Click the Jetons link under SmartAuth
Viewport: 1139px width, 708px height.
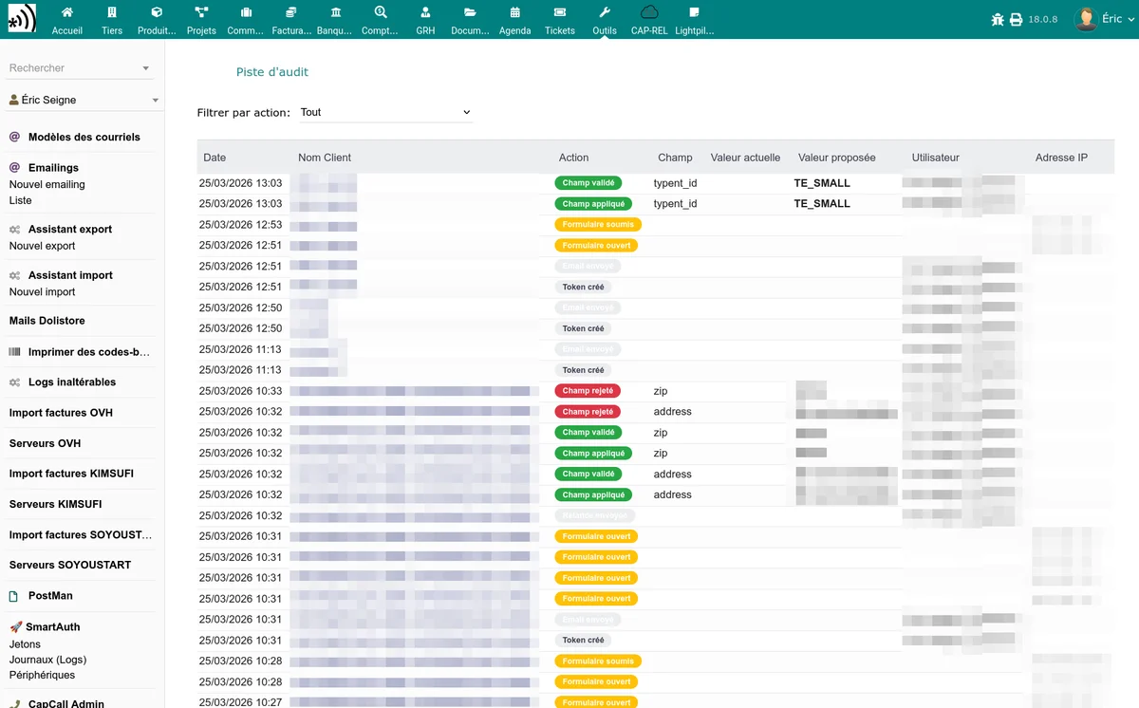[x=25, y=644]
